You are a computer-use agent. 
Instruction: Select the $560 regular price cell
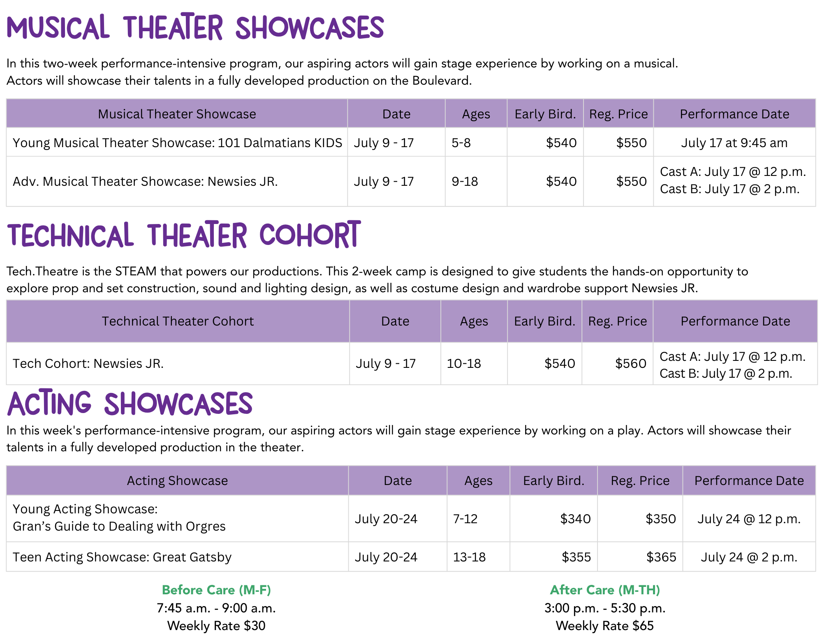pos(630,363)
